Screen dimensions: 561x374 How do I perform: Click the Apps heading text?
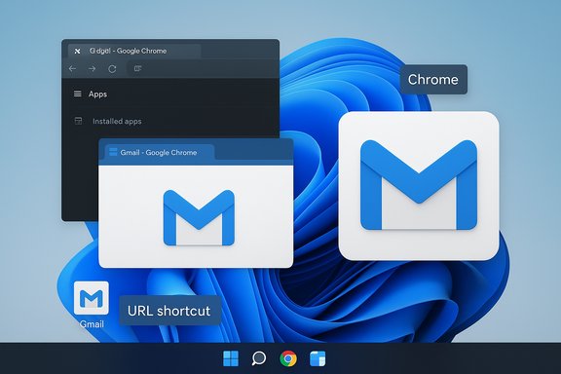[97, 94]
